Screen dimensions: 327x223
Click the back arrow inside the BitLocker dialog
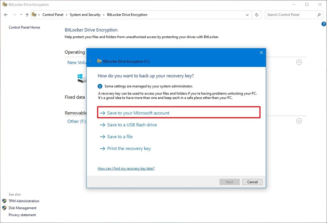click(x=90, y=61)
